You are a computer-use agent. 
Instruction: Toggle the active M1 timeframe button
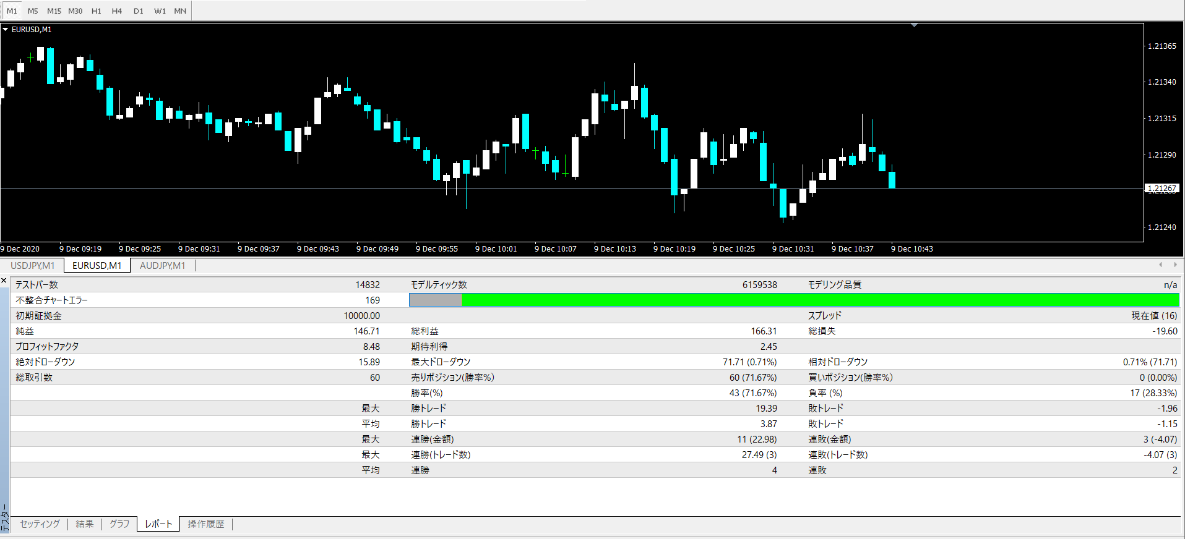12,11
